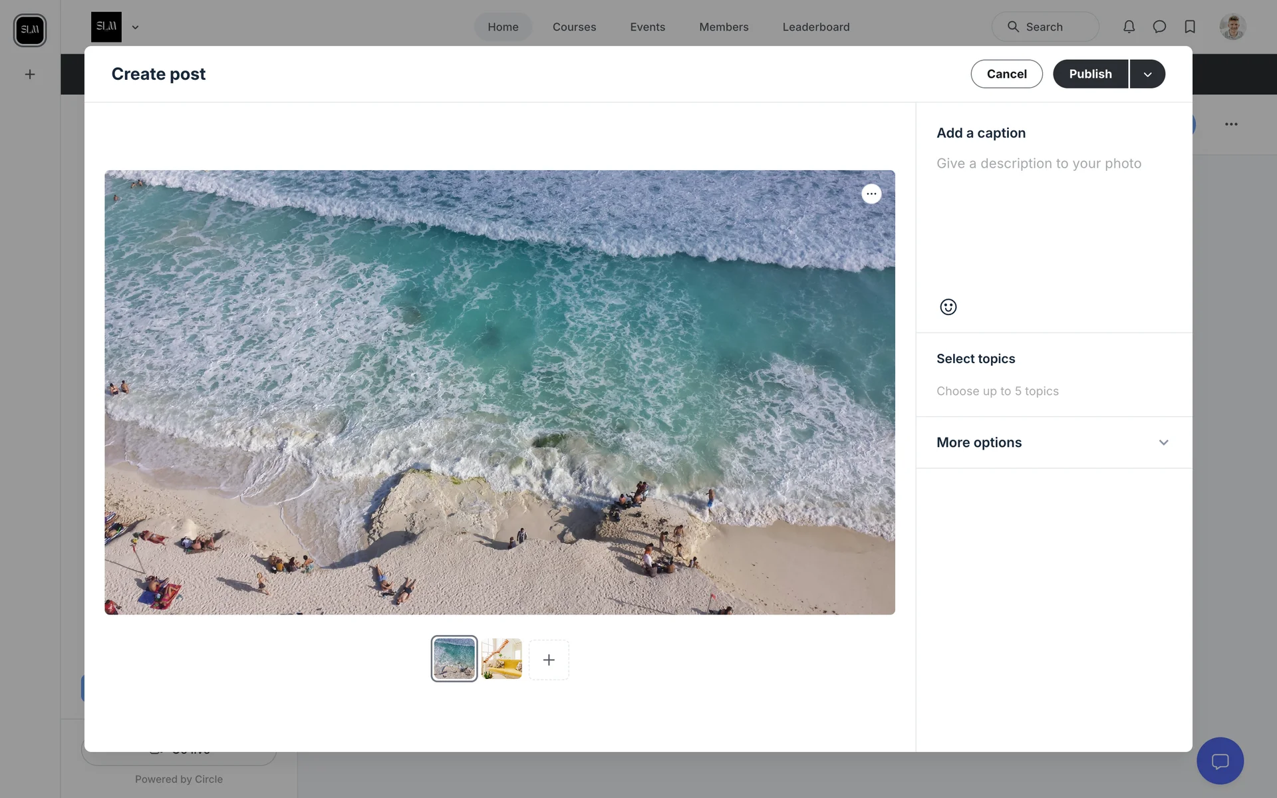This screenshot has height=798, width=1277.
Task: Click the SLM community logo in sidebar
Action: point(30,30)
